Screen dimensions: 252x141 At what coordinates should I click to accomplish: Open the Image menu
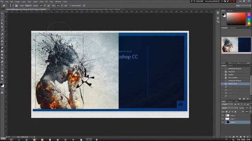[x=17, y=2]
